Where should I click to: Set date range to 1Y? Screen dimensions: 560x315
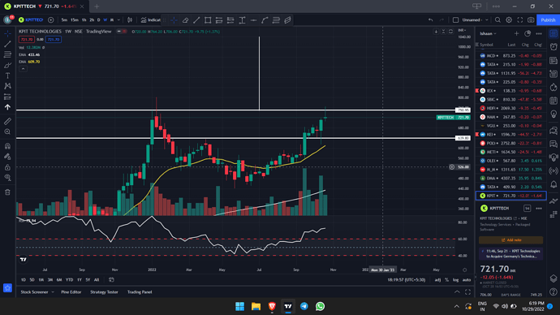point(80,280)
